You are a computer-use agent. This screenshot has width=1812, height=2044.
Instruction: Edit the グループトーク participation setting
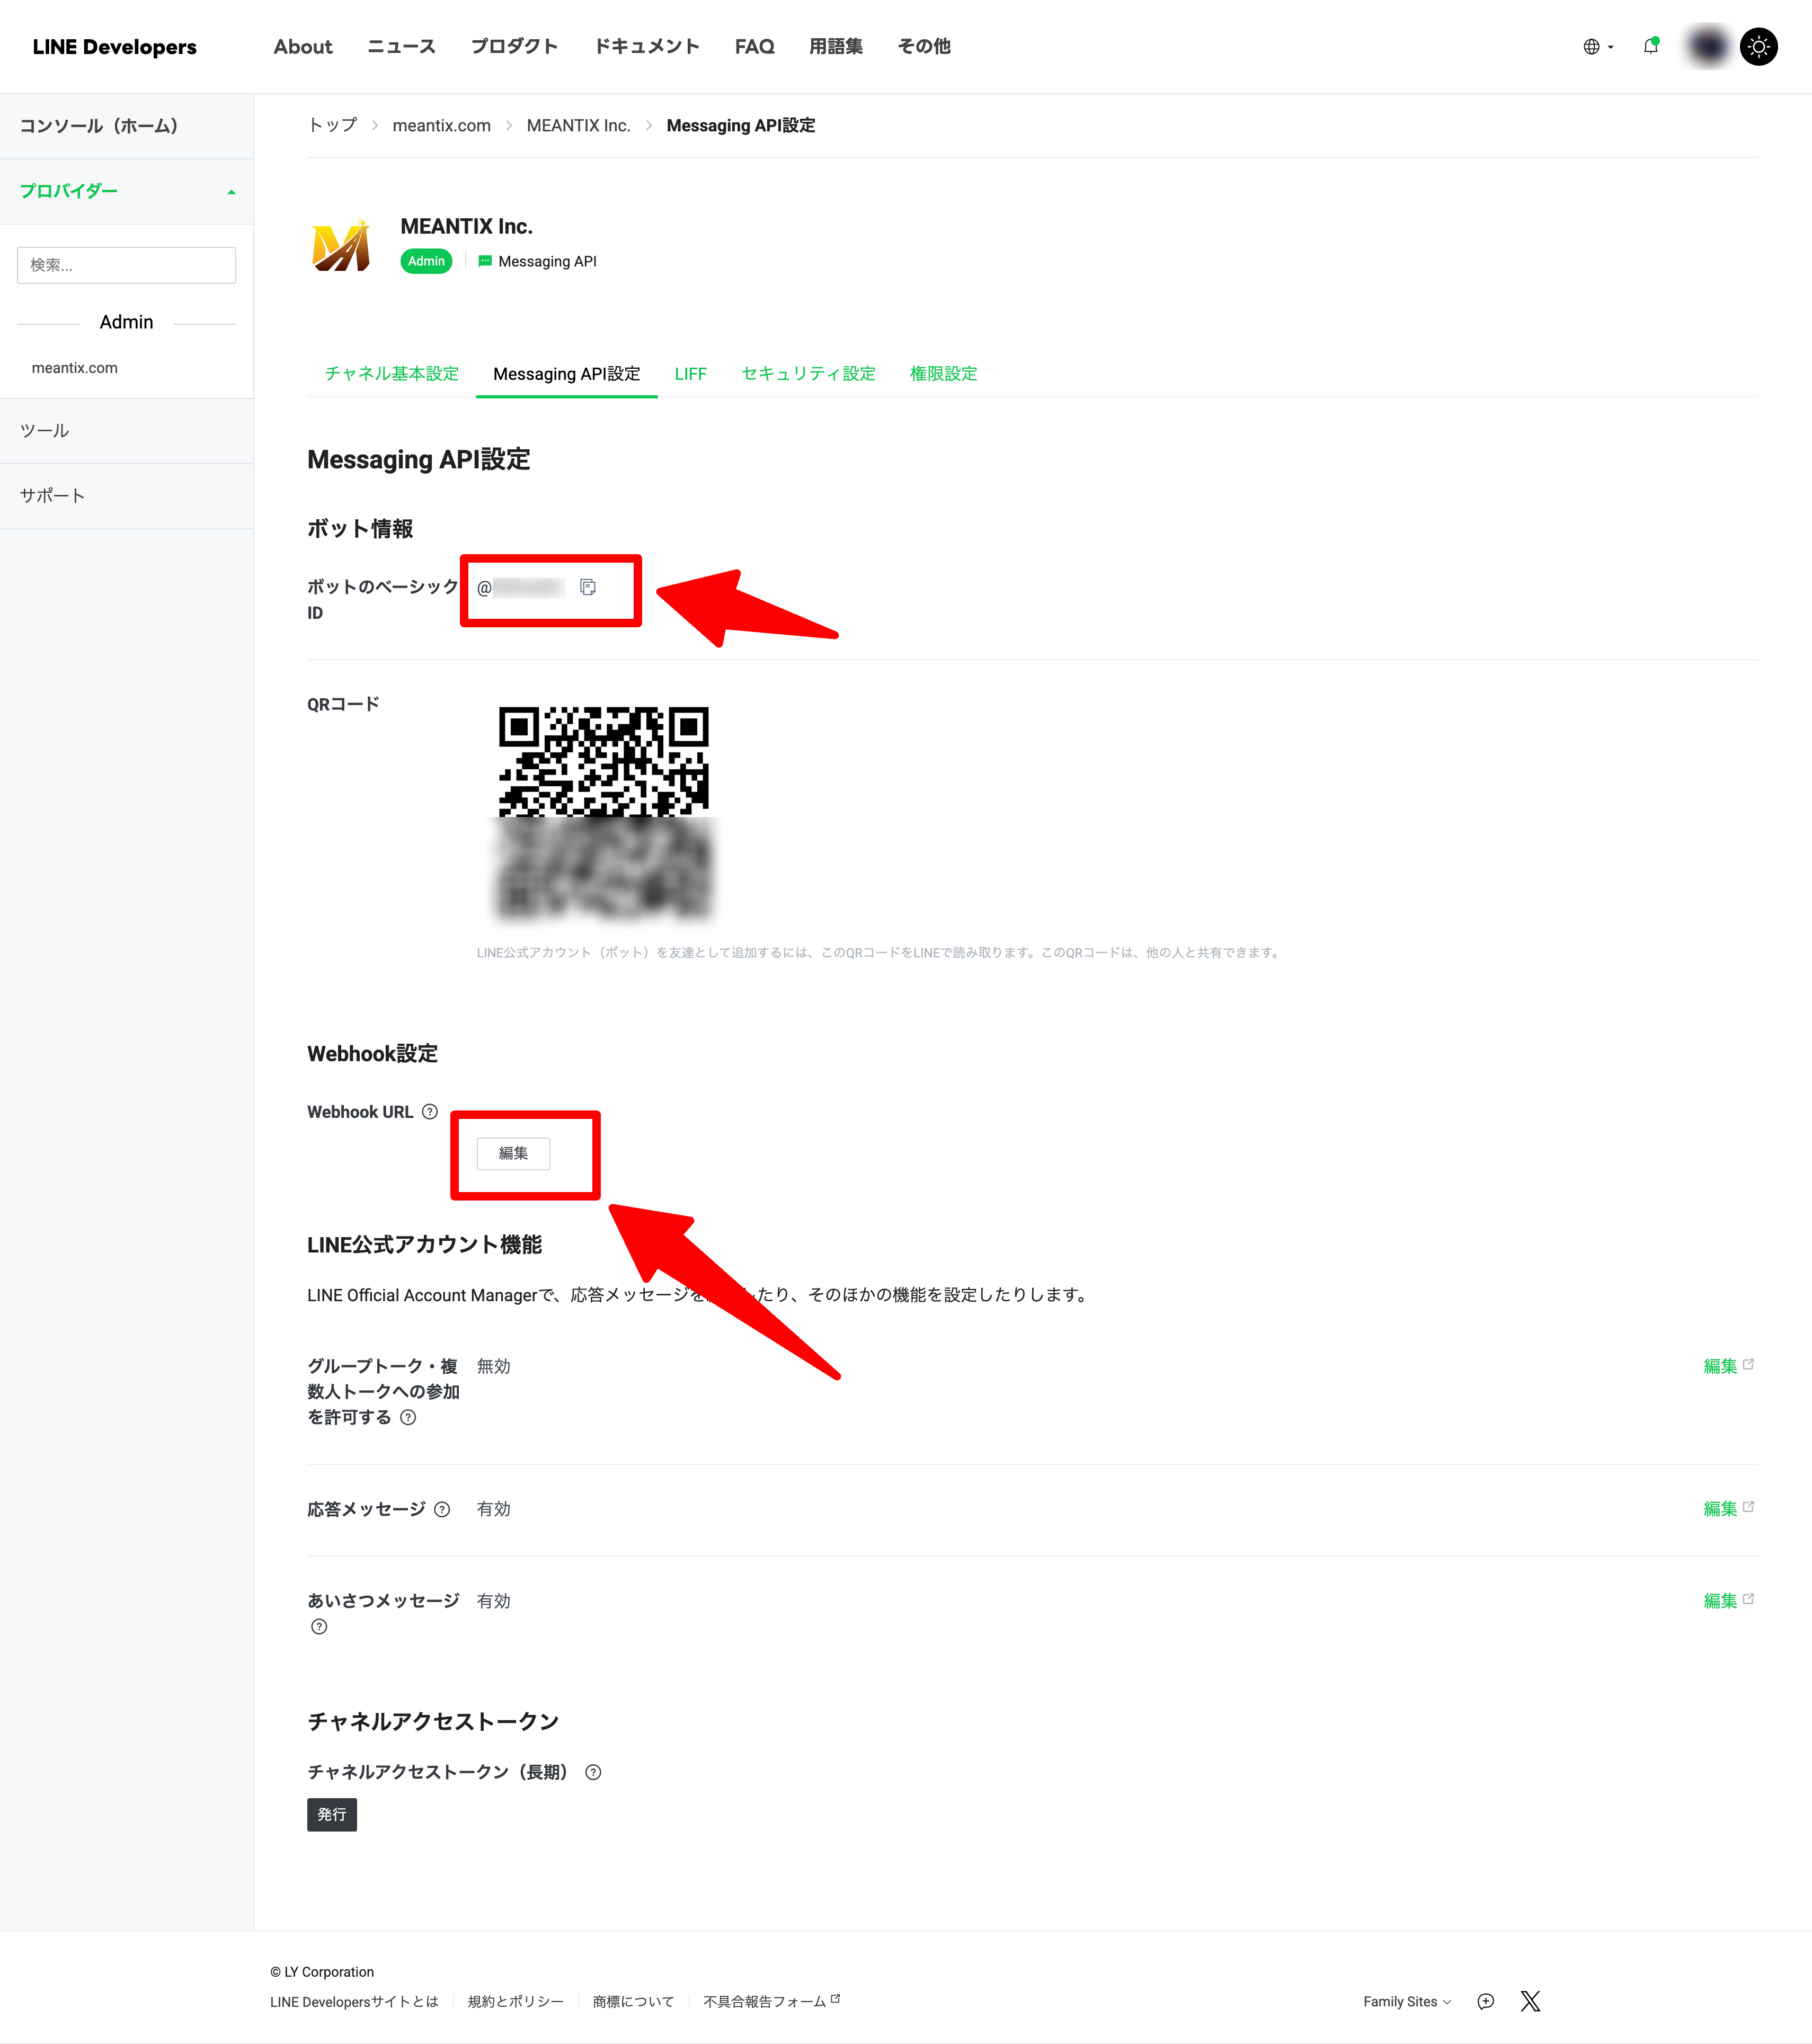[1728, 1366]
